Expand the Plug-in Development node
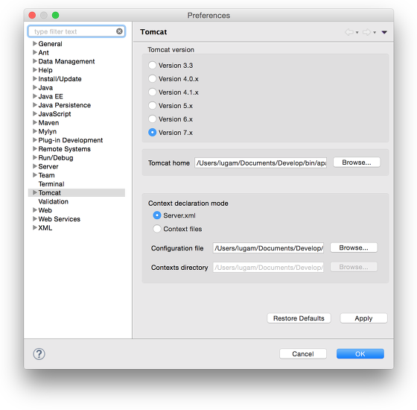 [x=34, y=140]
